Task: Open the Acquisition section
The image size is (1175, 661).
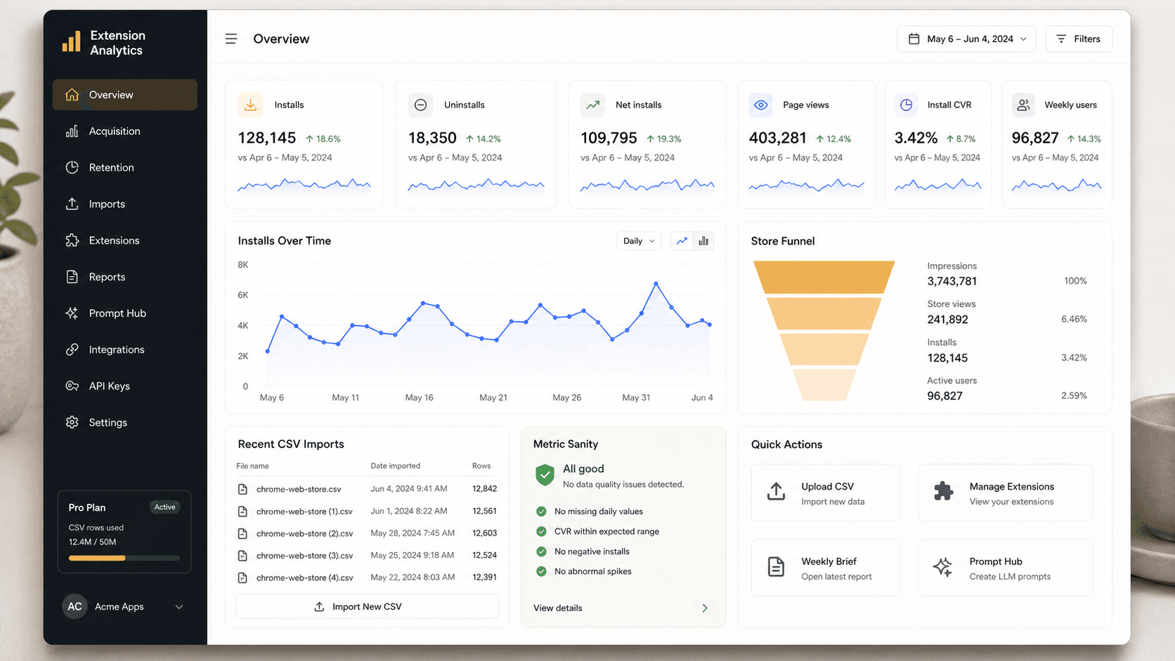Action: (125, 131)
